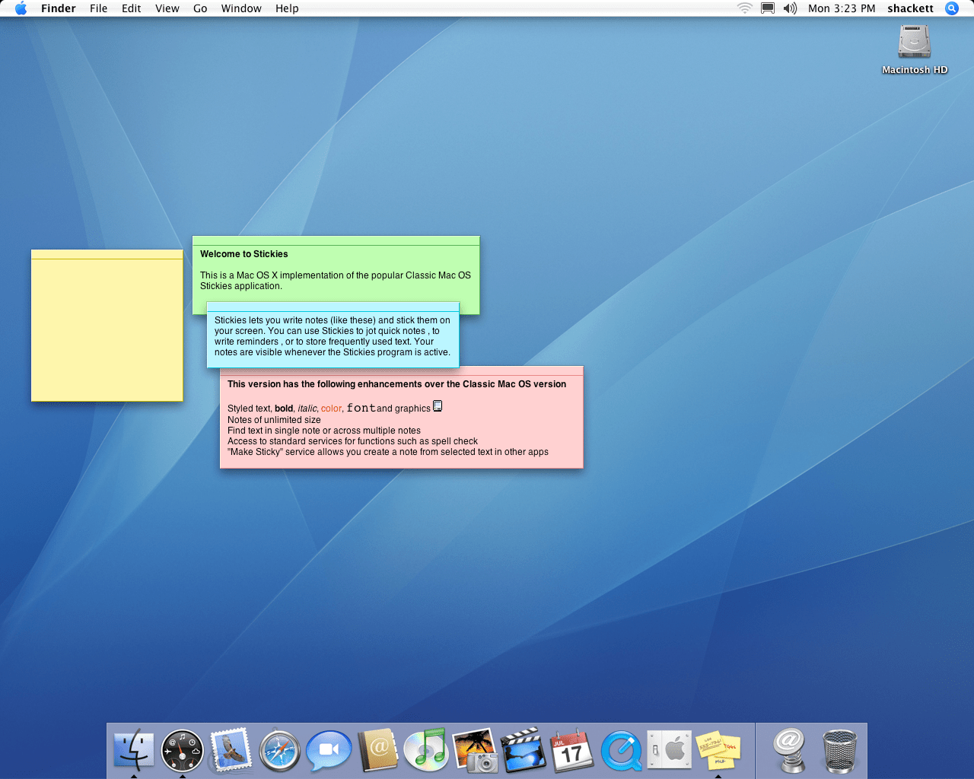Open Dashboard from the Dock
Image resolution: width=974 pixels, height=779 pixels.
point(182,750)
